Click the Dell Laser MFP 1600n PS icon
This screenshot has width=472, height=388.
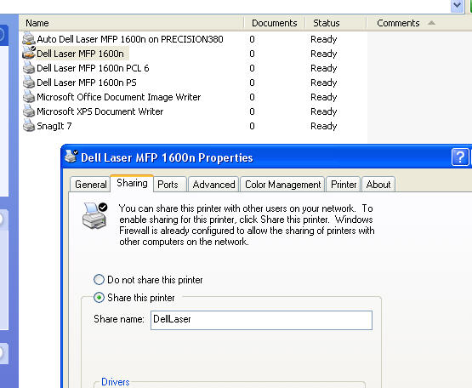pyautogui.click(x=29, y=82)
